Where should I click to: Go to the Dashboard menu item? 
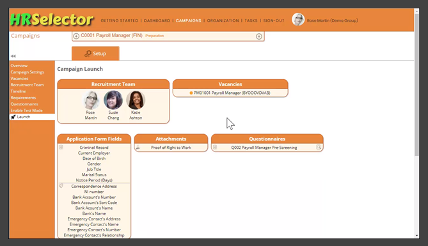(x=157, y=20)
